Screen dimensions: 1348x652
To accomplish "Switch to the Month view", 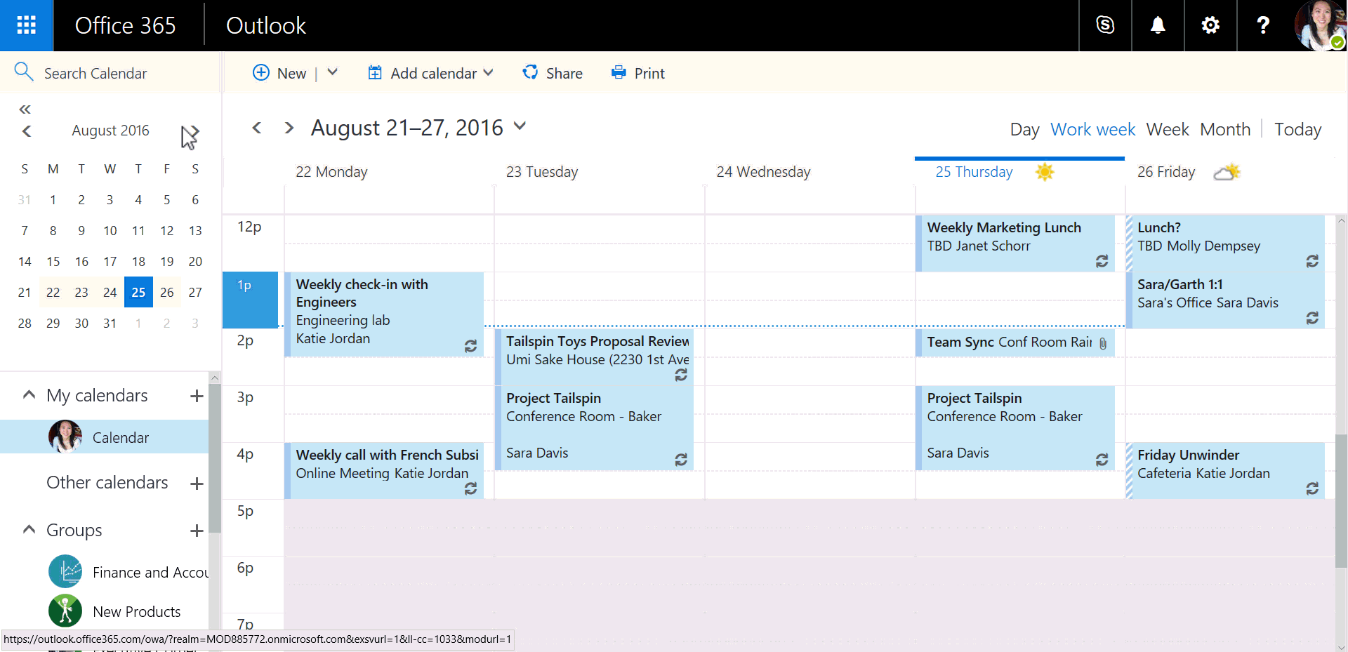I will 1224,130.
